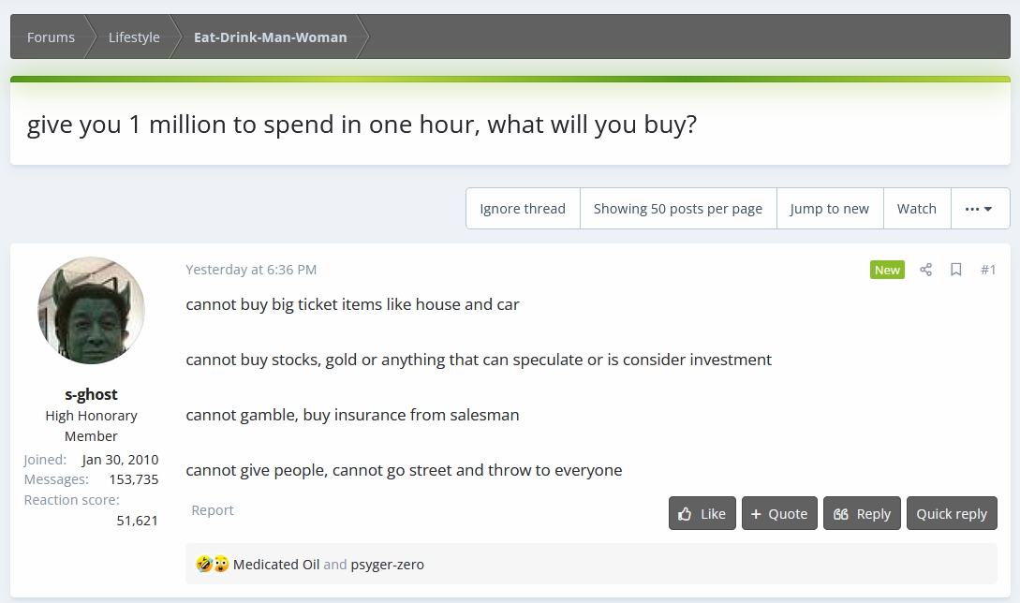Image resolution: width=1020 pixels, height=603 pixels.
Task: Expand the more options ellipsis dropdown
Action: [x=980, y=209]
